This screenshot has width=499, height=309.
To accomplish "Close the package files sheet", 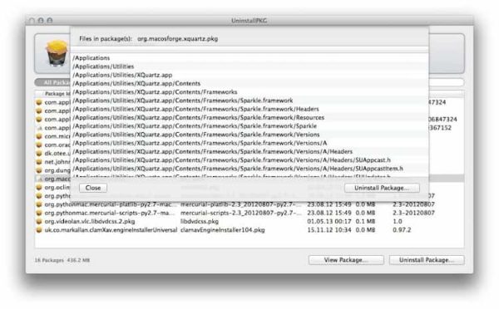I will click(x=93, y=188).
